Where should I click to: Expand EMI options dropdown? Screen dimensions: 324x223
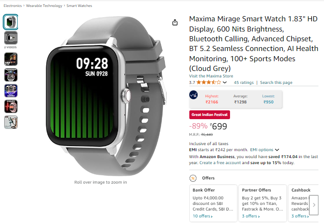point(264,150)
